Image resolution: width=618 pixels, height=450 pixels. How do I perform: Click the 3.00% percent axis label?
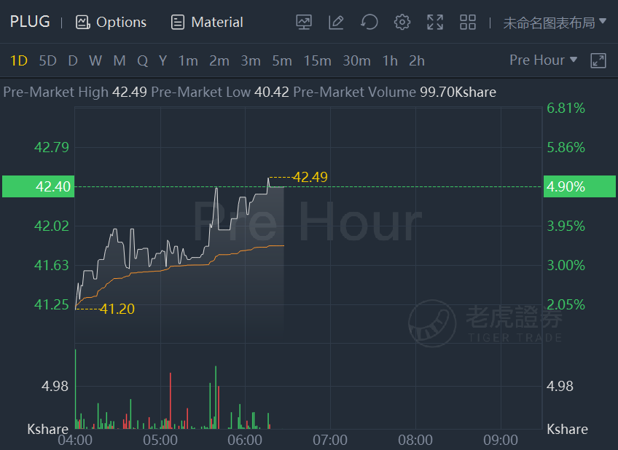pyautogui.click(x=566, y=265)
